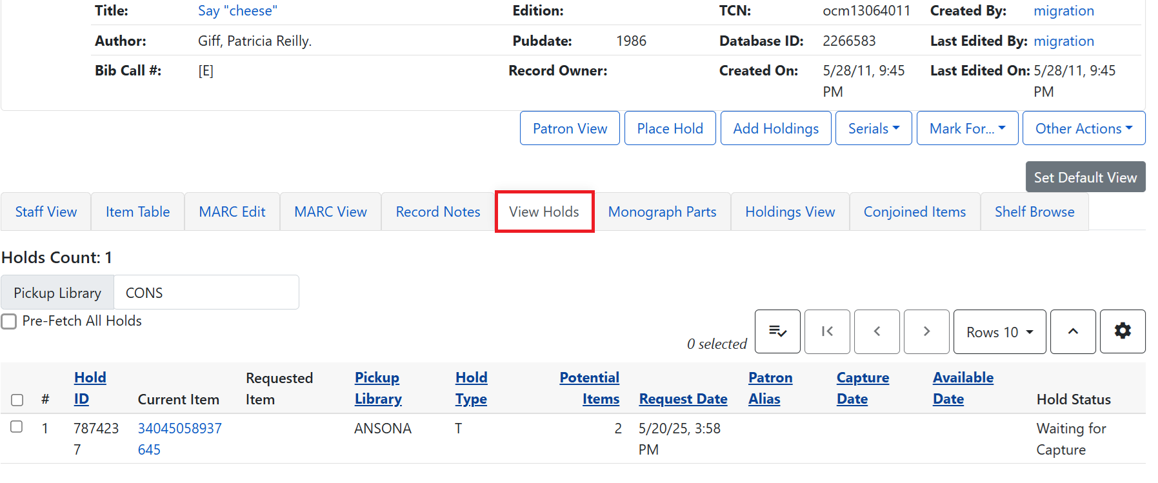1158x483 pixels.
Task: Expand the Rows 10 dropdown
Action: [999, 331]
